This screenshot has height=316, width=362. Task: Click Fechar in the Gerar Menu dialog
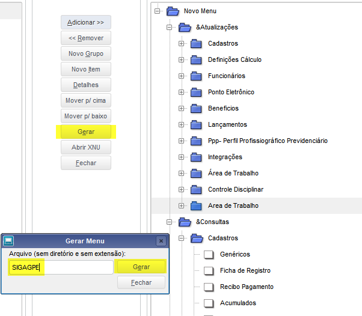tap(141, 282)
